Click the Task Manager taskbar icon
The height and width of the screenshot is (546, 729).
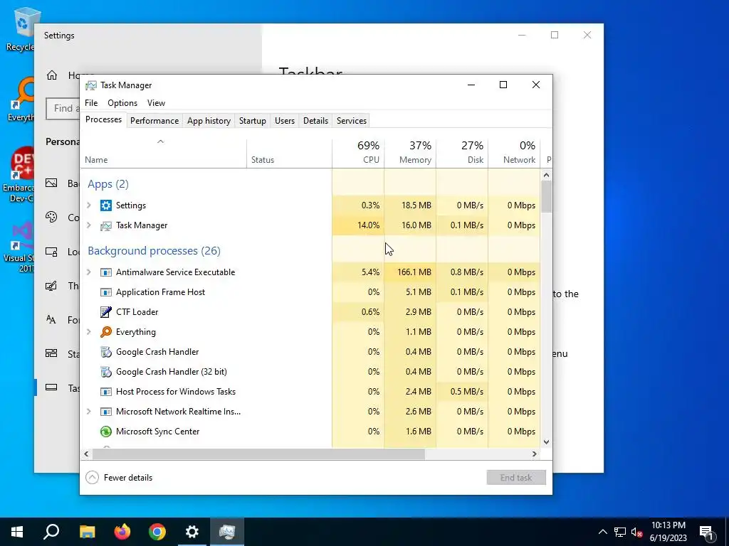(227, 532)
